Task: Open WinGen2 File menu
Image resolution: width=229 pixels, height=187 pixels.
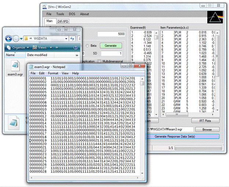Action: 49,14
